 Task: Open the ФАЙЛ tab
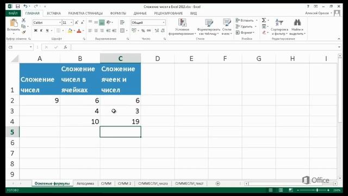(x=13, y=13)
